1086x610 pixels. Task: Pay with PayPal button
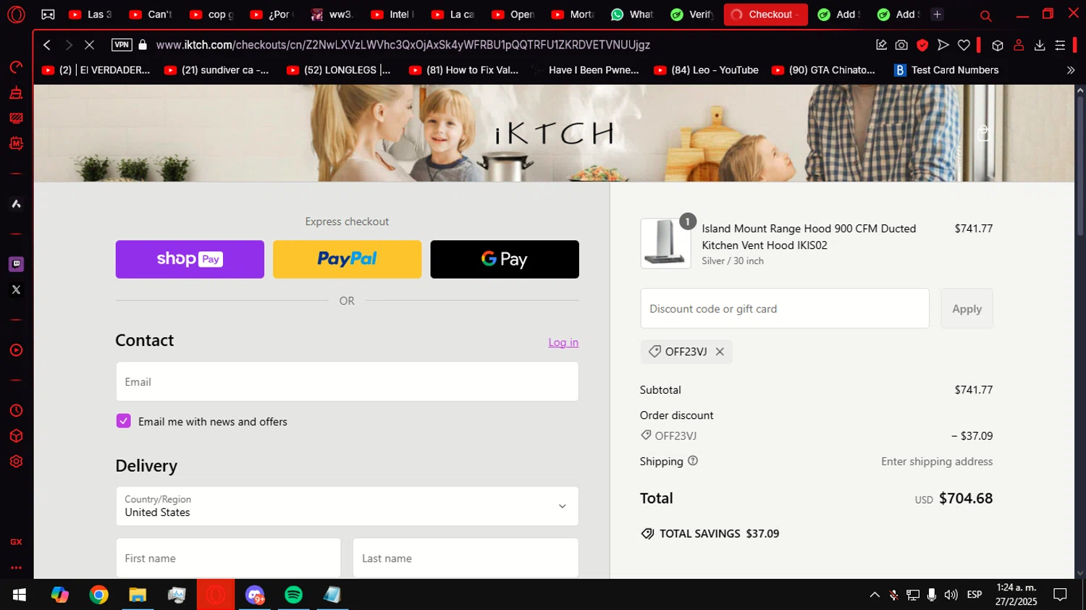pyautogui.click(x=347, y=259)
